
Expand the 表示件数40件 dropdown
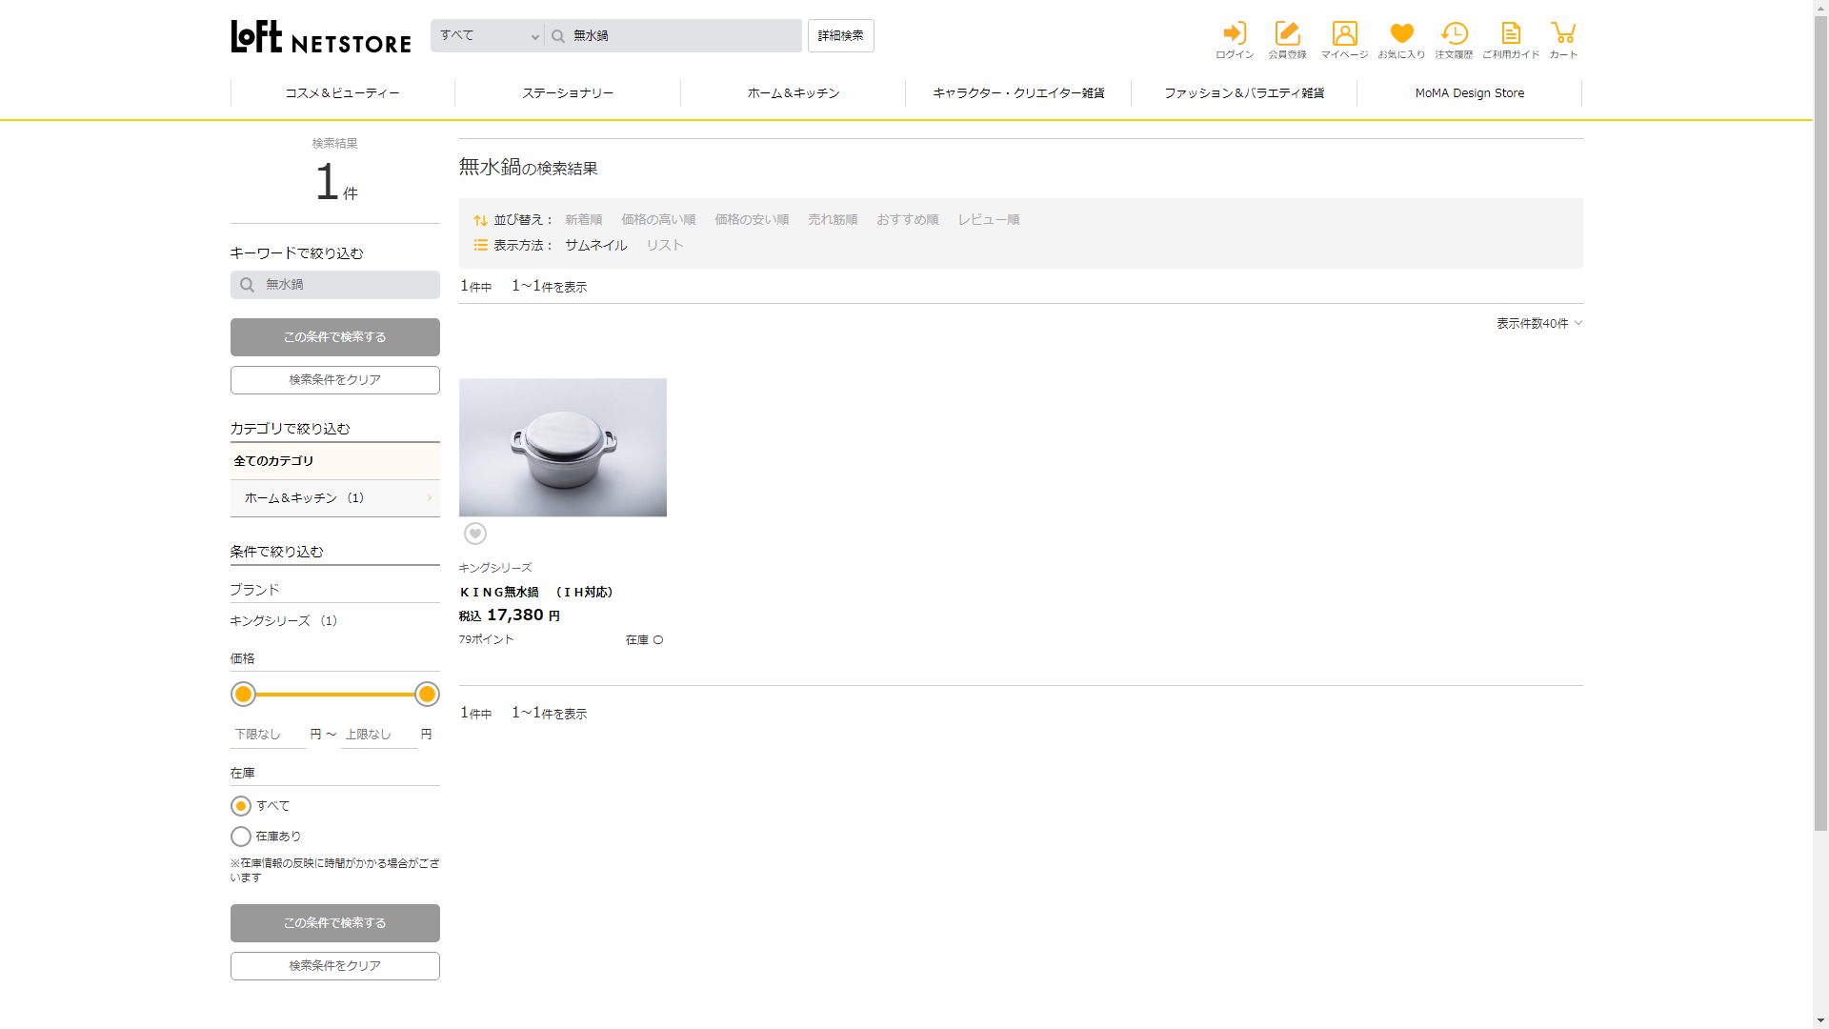click(1538, 324)
